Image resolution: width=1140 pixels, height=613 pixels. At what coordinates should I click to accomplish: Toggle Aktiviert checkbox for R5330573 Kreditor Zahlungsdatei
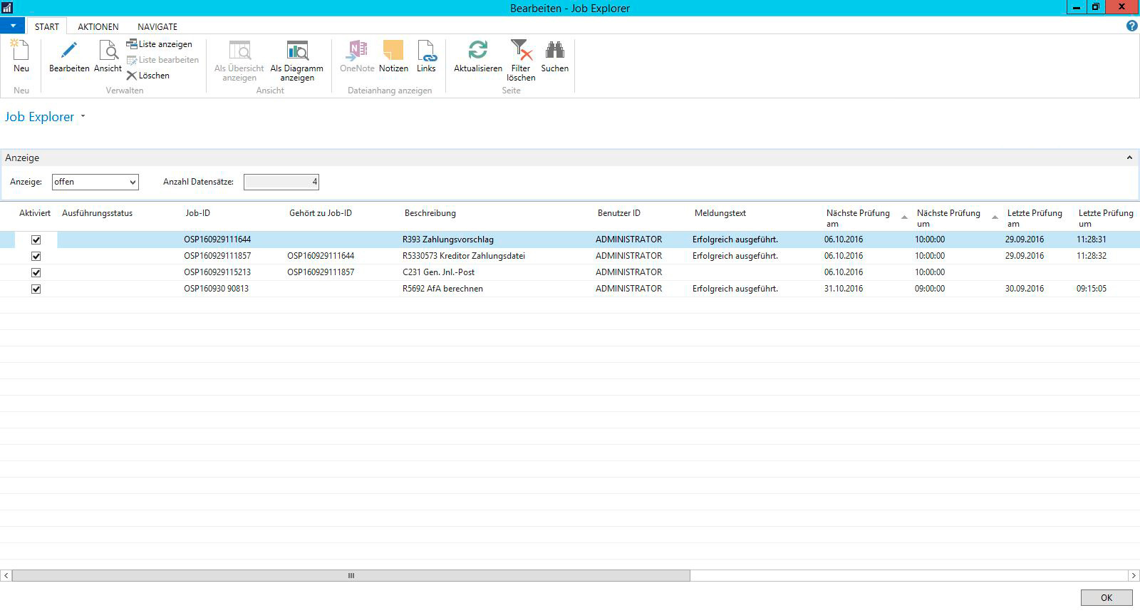36,257
